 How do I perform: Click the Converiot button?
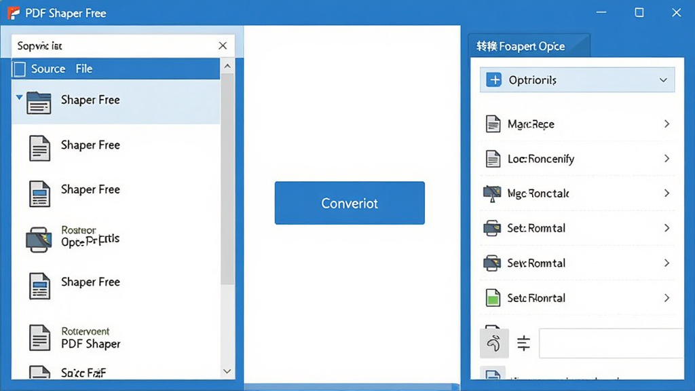(350, 203)
